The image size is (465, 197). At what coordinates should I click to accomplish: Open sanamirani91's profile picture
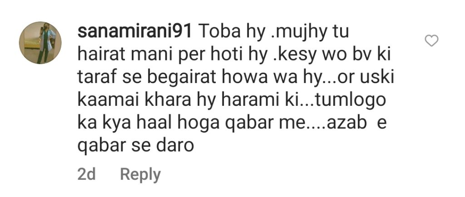40,43
